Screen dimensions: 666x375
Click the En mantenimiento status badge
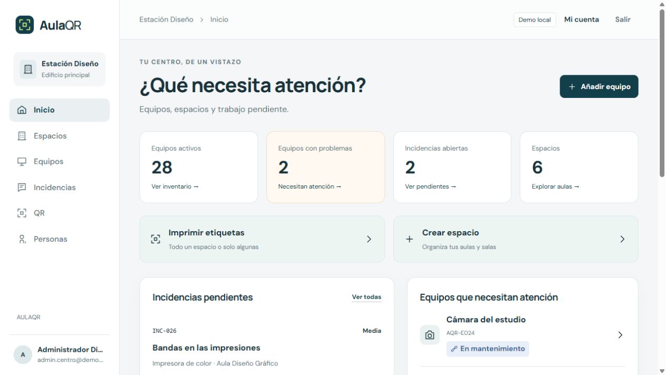pyautogui.click(x=488, y=349)
